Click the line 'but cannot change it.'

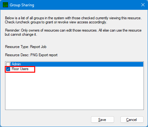coord(21,34)
